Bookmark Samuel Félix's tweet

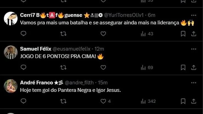point(183,67)
